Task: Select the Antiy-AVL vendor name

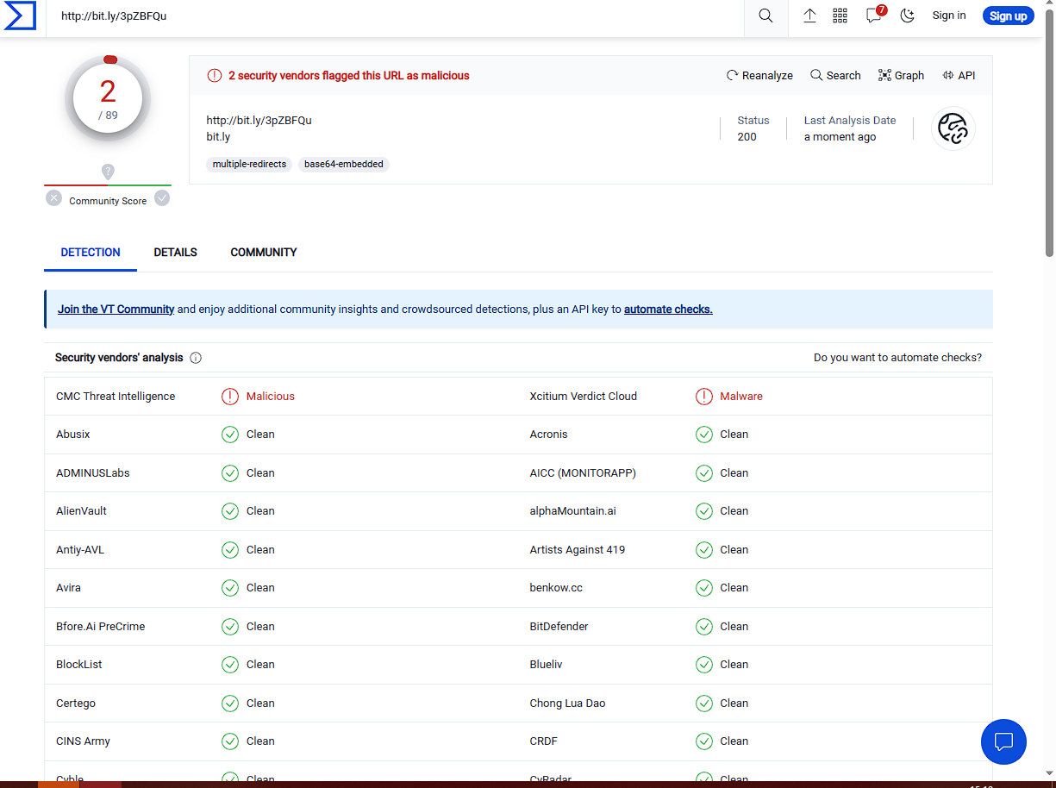Action: (x=80, y=550)
